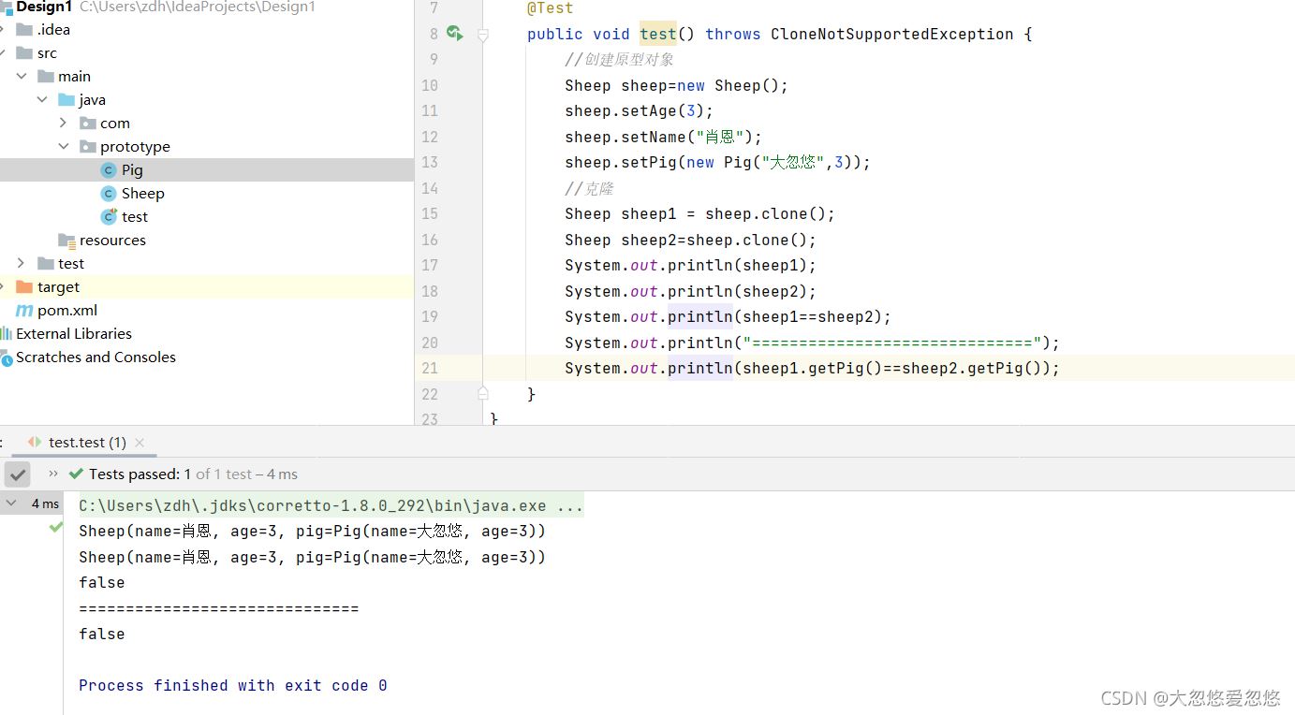
Task: Collapse the prototype package
Action: 64,147
